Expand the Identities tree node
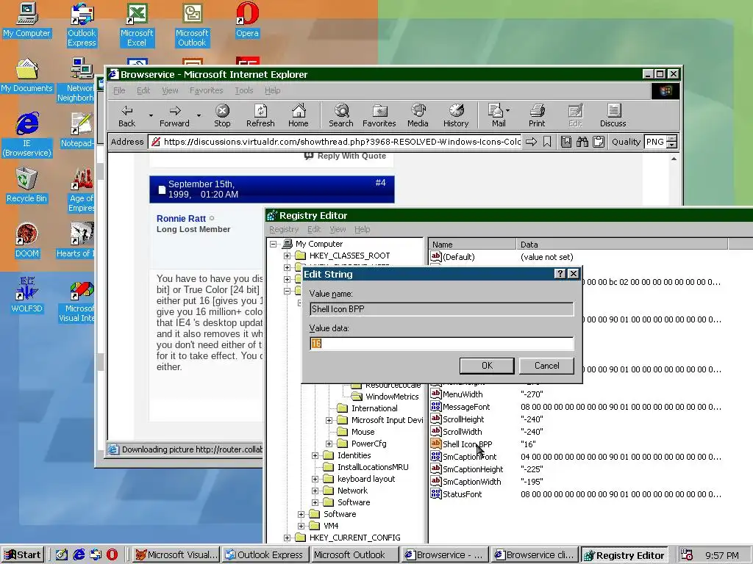 point(315,455)
